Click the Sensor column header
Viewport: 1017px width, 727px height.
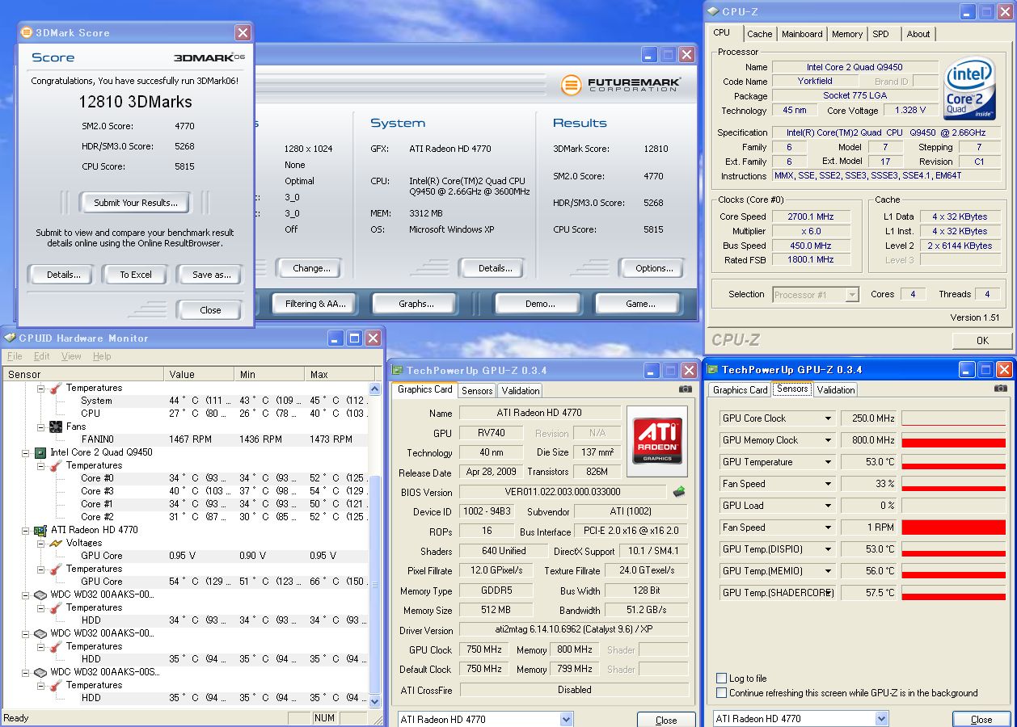(83, 374)
